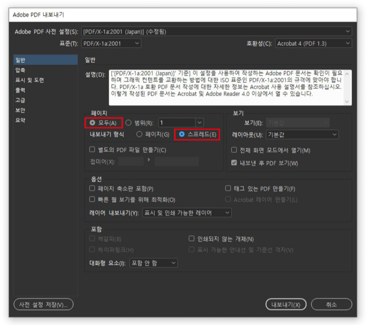Select the 일반 category in sidebar
The image size is (368, 325).
46,60
